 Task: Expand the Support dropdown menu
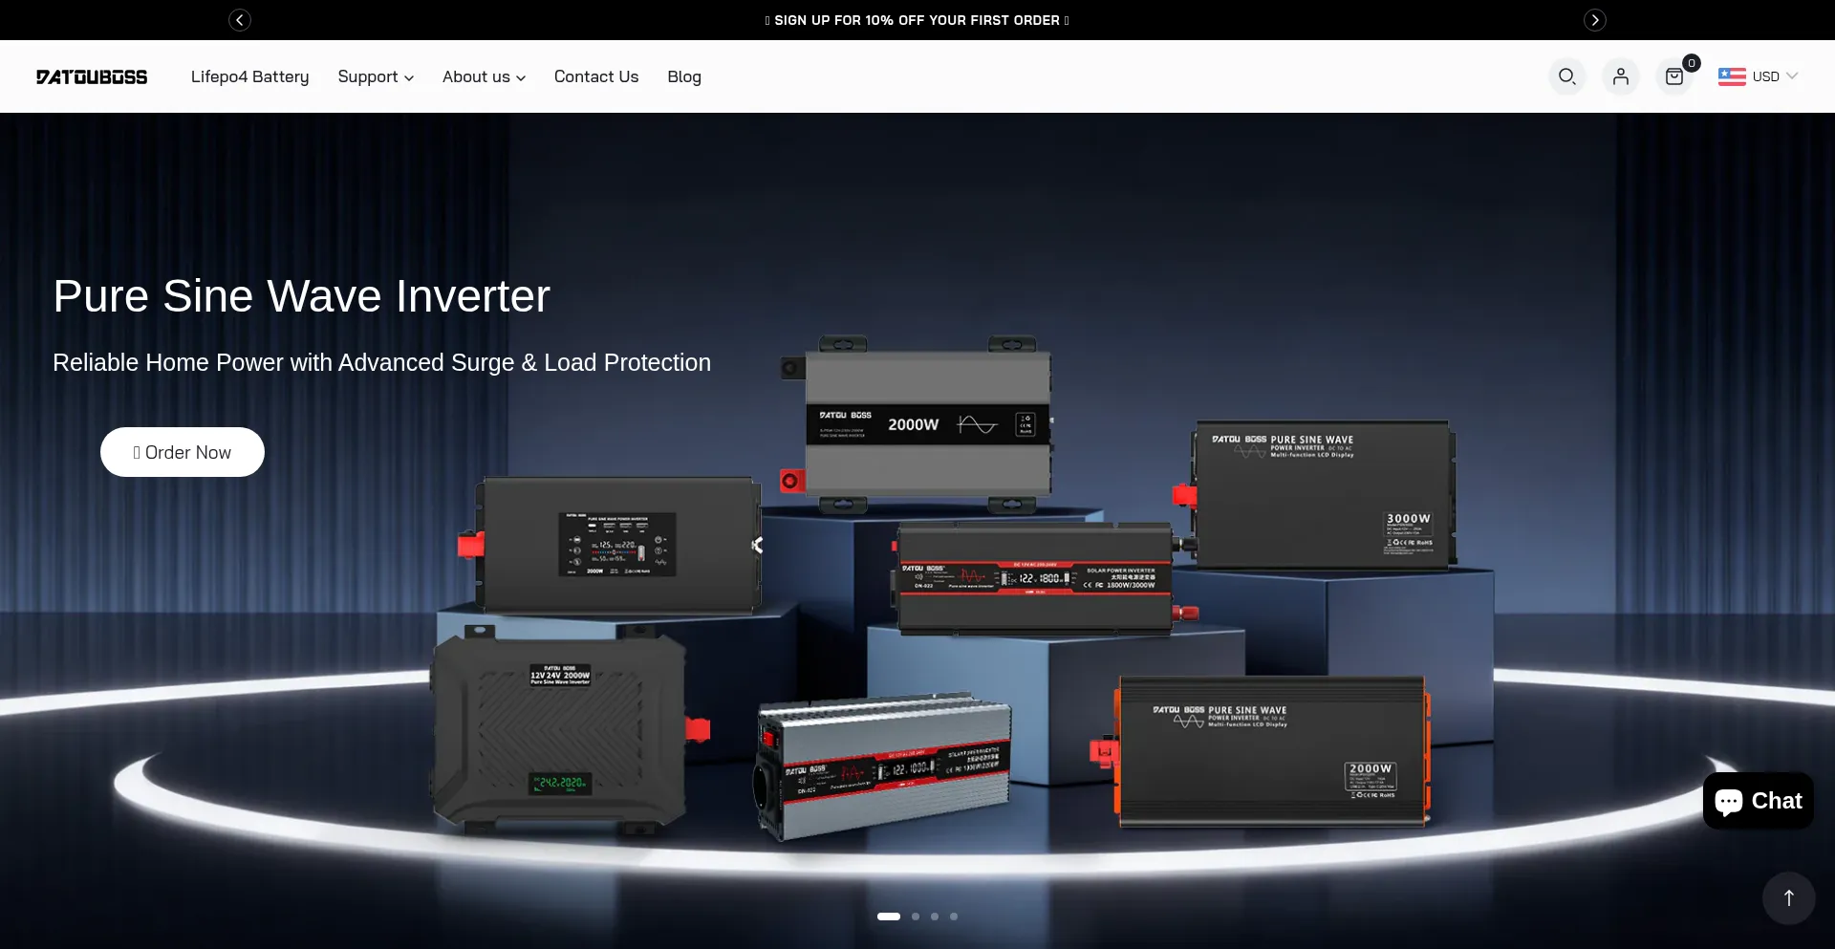[375, 76]
